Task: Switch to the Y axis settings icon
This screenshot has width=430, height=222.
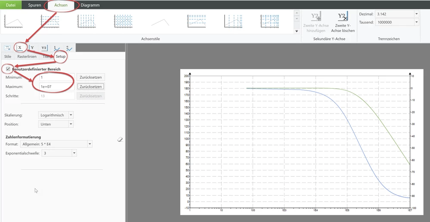Action: (x=32, y=48)
